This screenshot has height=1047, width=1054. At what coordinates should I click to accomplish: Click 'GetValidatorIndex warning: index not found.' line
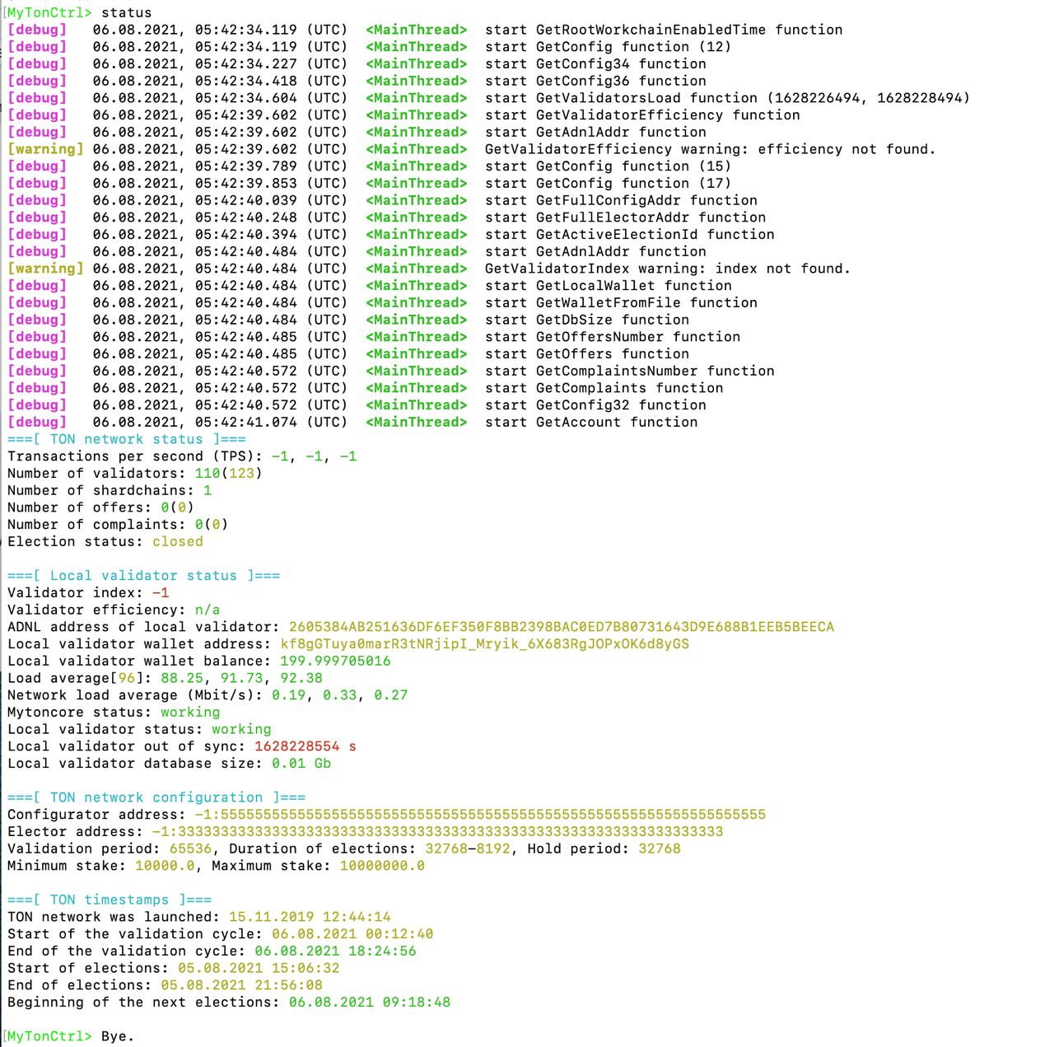pyautogui.click(x=667, y=269)
